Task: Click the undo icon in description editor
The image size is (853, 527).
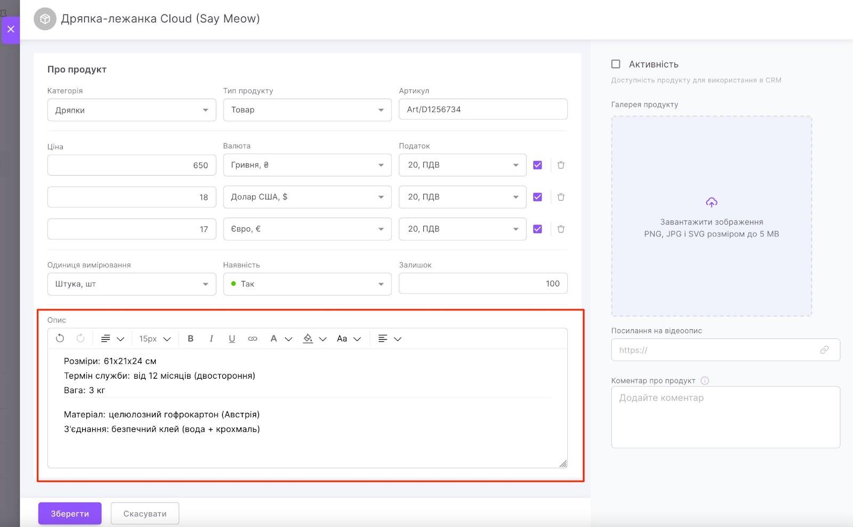Action: pos(60,338)
